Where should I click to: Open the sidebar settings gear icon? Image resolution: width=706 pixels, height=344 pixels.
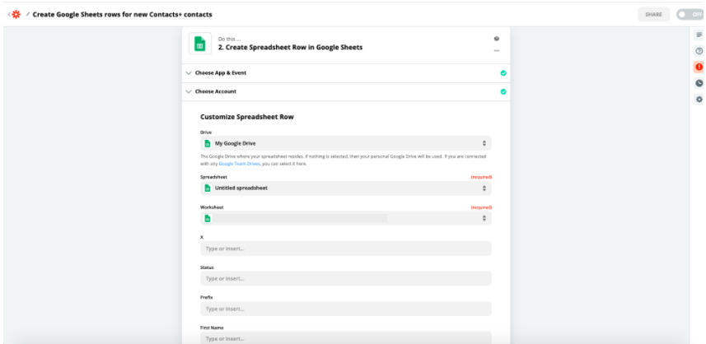click(x=699, y=100)
